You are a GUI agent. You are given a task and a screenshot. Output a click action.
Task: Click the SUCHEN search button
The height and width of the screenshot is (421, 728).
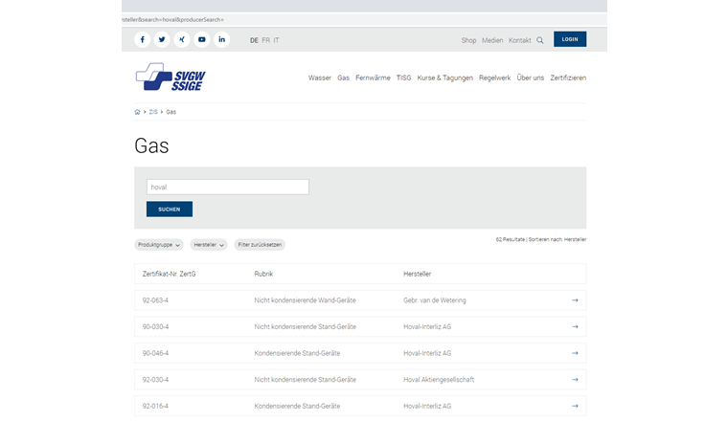pos(170,209)
